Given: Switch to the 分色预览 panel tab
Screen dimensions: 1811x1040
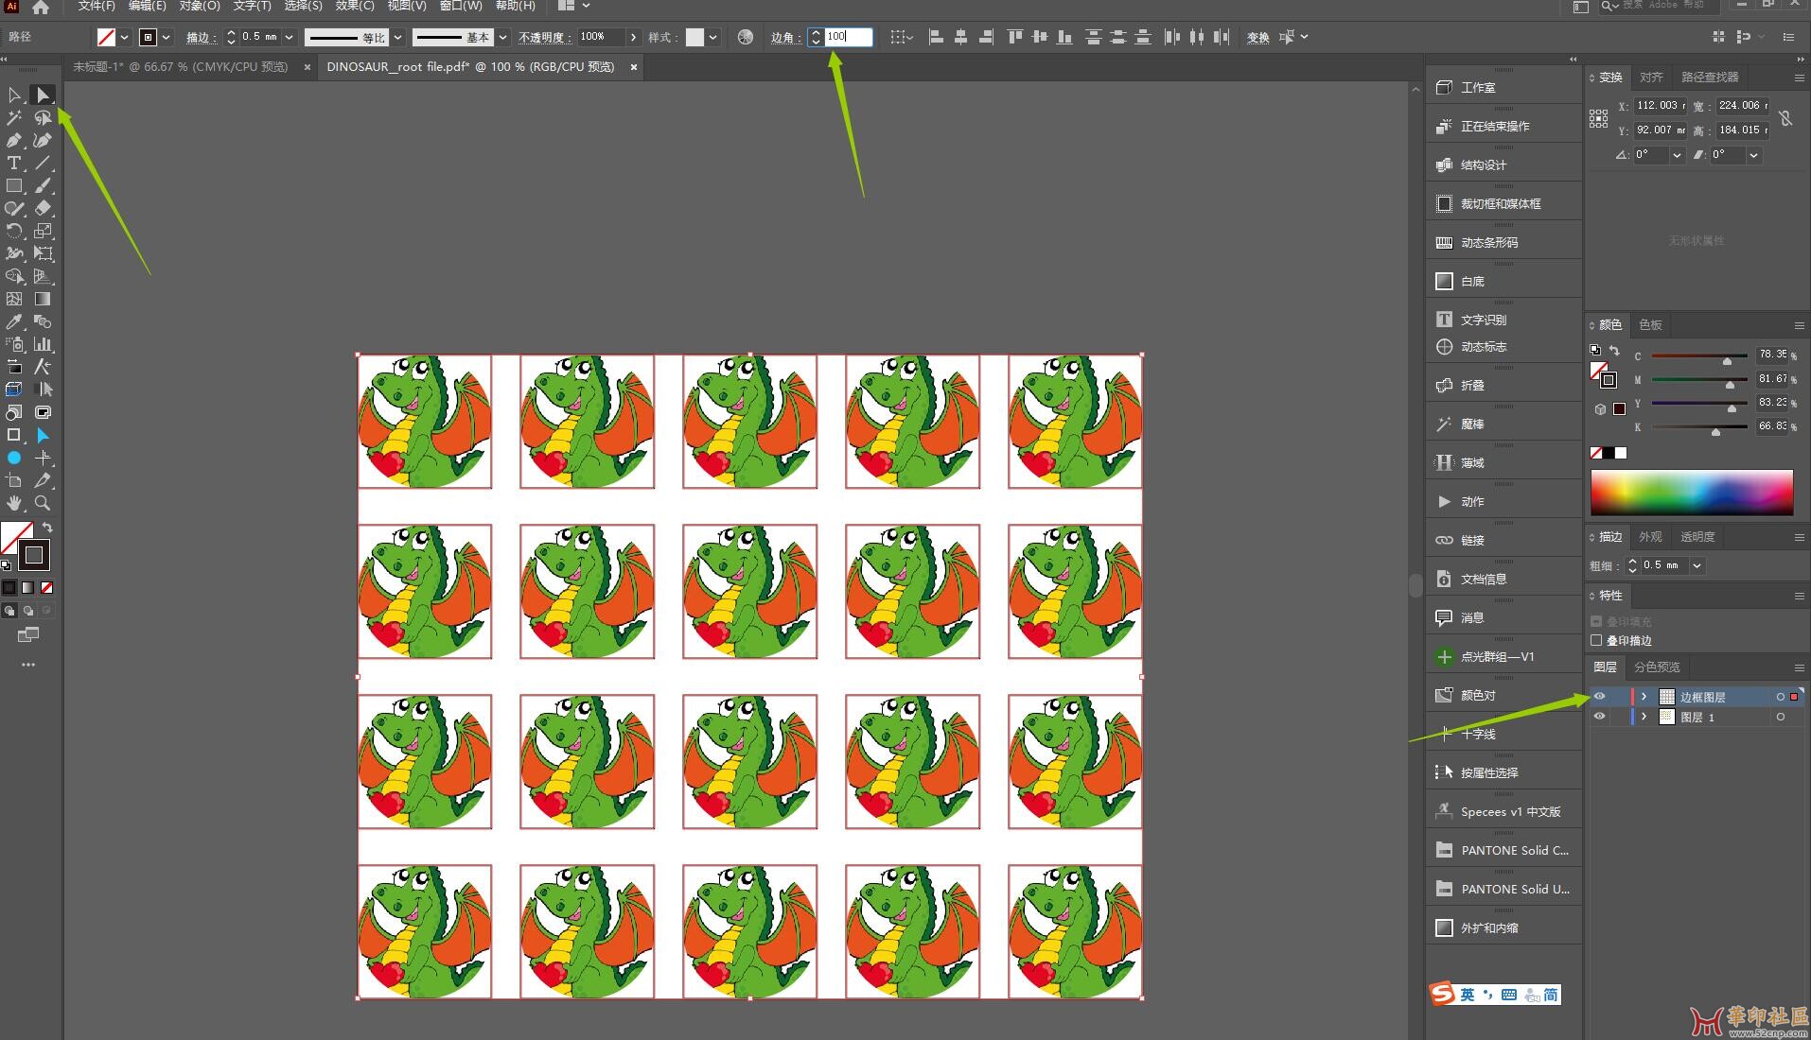Looking at the screenshot, I should pos(1657,667).
